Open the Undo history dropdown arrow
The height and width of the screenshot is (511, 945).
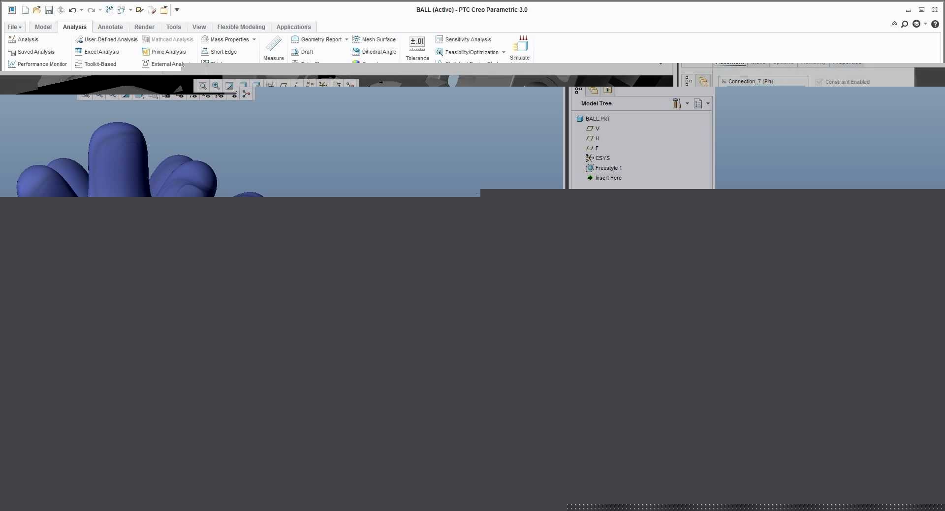[x=81, y=10]
